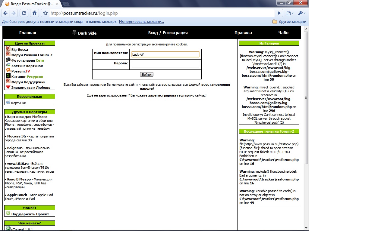Go to the browser Home page icon
Image resolution: width=384 pixels, height=231 pixels.
(x=35, y=13)
